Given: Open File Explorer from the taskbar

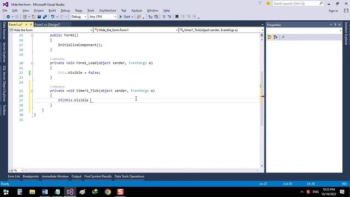Looking at the screenshot, I should coord(32,192).
